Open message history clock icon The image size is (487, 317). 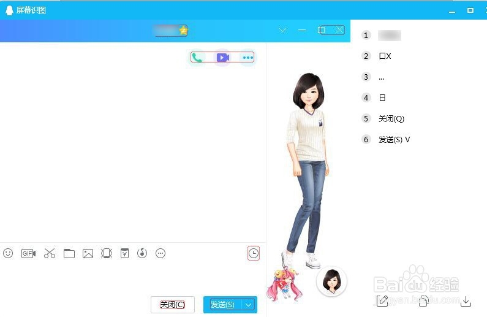coord(254,253)
